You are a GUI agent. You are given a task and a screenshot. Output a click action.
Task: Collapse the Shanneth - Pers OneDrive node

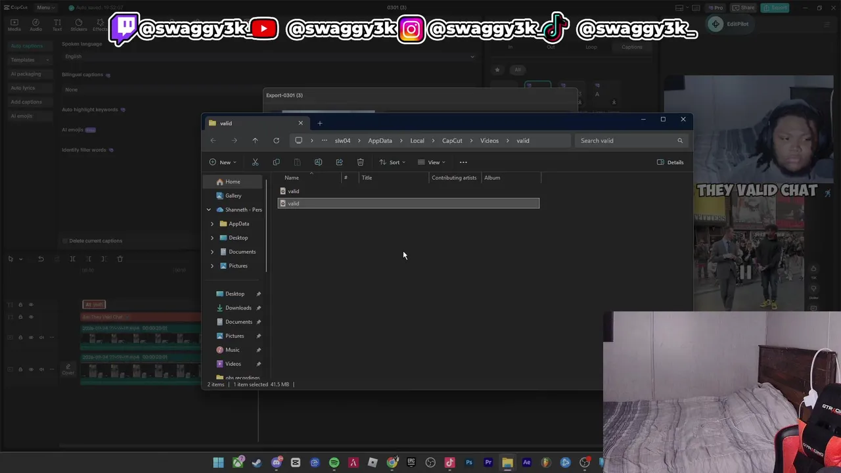coord(209,210)
